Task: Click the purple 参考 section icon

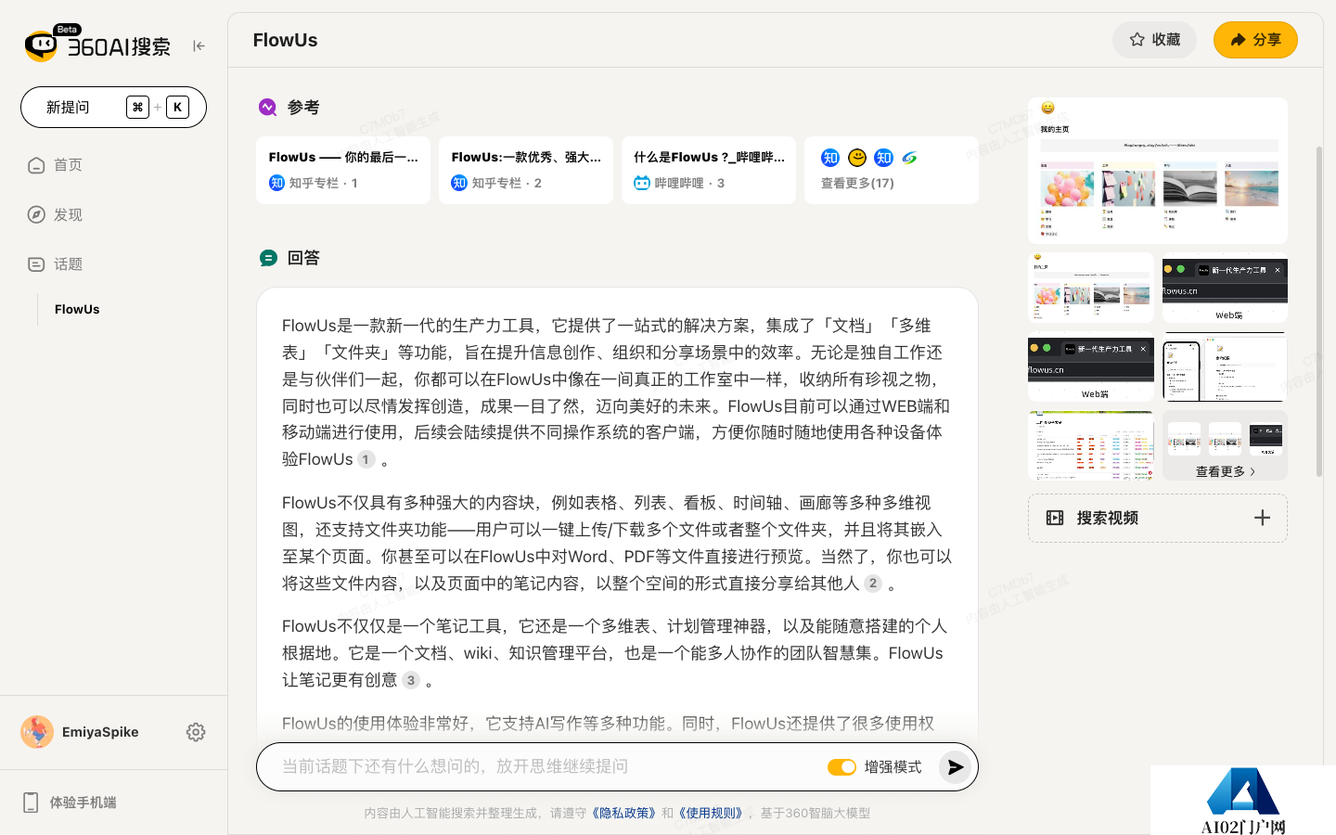Action: click(x=268, y=108)
